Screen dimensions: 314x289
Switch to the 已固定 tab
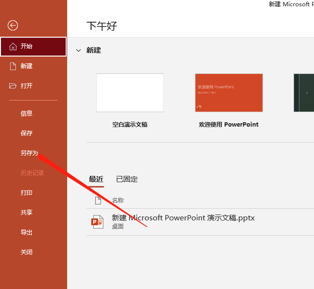(x=127, y=179)
